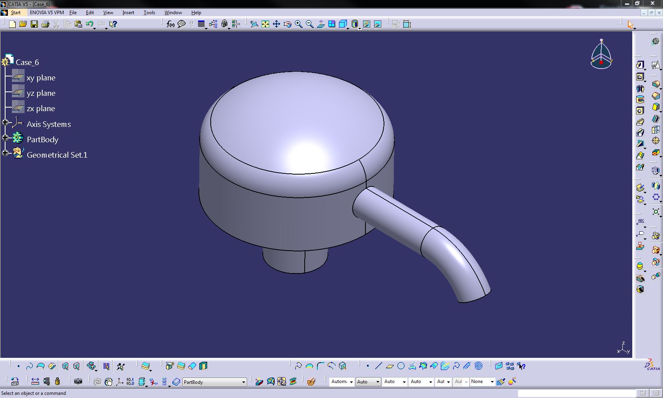Screen dimensions: 663x398
Task: Expand the Axis Systems node
Action: (x=5, y=123)
